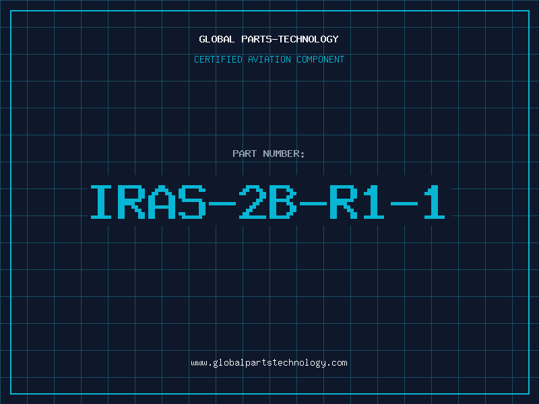
Task: Click the PART NUMBER: label
Action: [269, 154]
